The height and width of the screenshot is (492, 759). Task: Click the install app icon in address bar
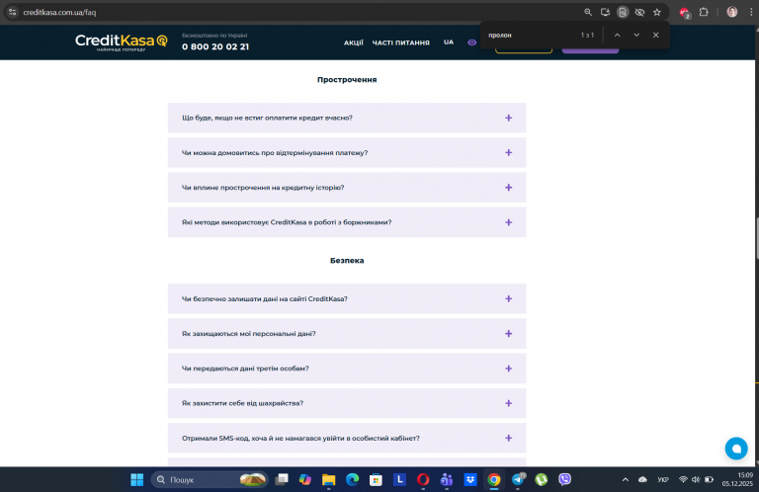605,12
